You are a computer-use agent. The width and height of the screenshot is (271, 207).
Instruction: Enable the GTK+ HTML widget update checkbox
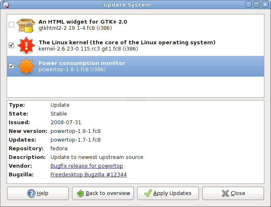coord(11,25)
